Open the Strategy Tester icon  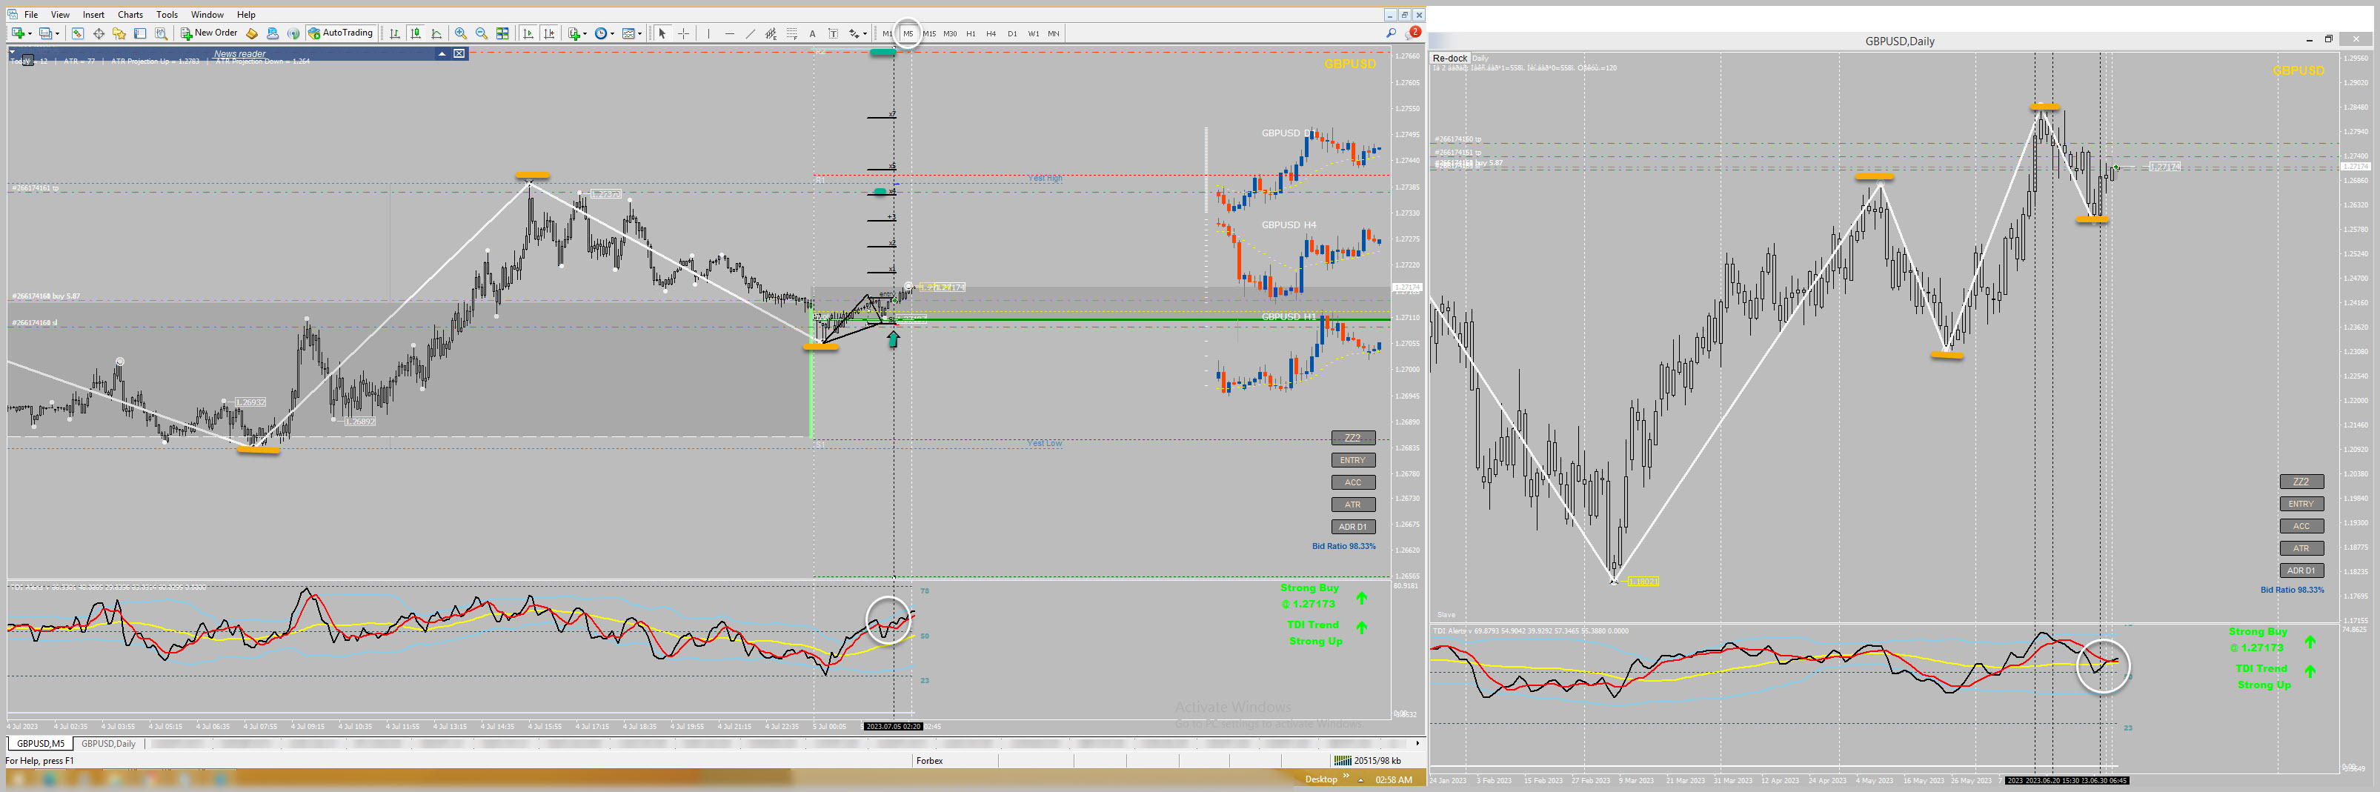[x=161, y=33]
